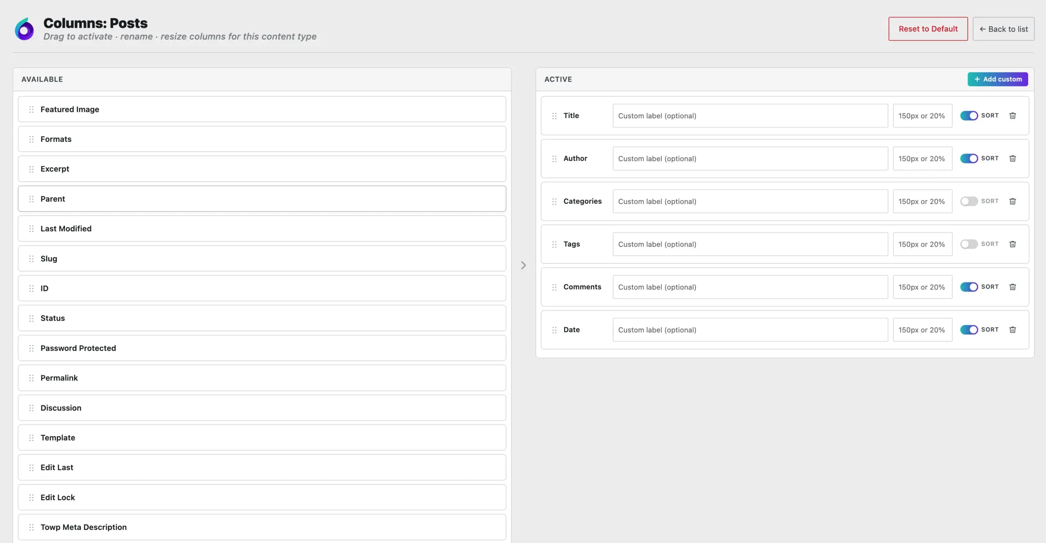Grab the Author row drag handle
Screen dimensions: 1046x543
(554, 159)
